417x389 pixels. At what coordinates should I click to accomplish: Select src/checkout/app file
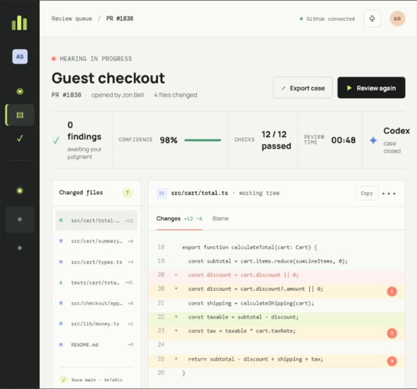pos(96,303)
